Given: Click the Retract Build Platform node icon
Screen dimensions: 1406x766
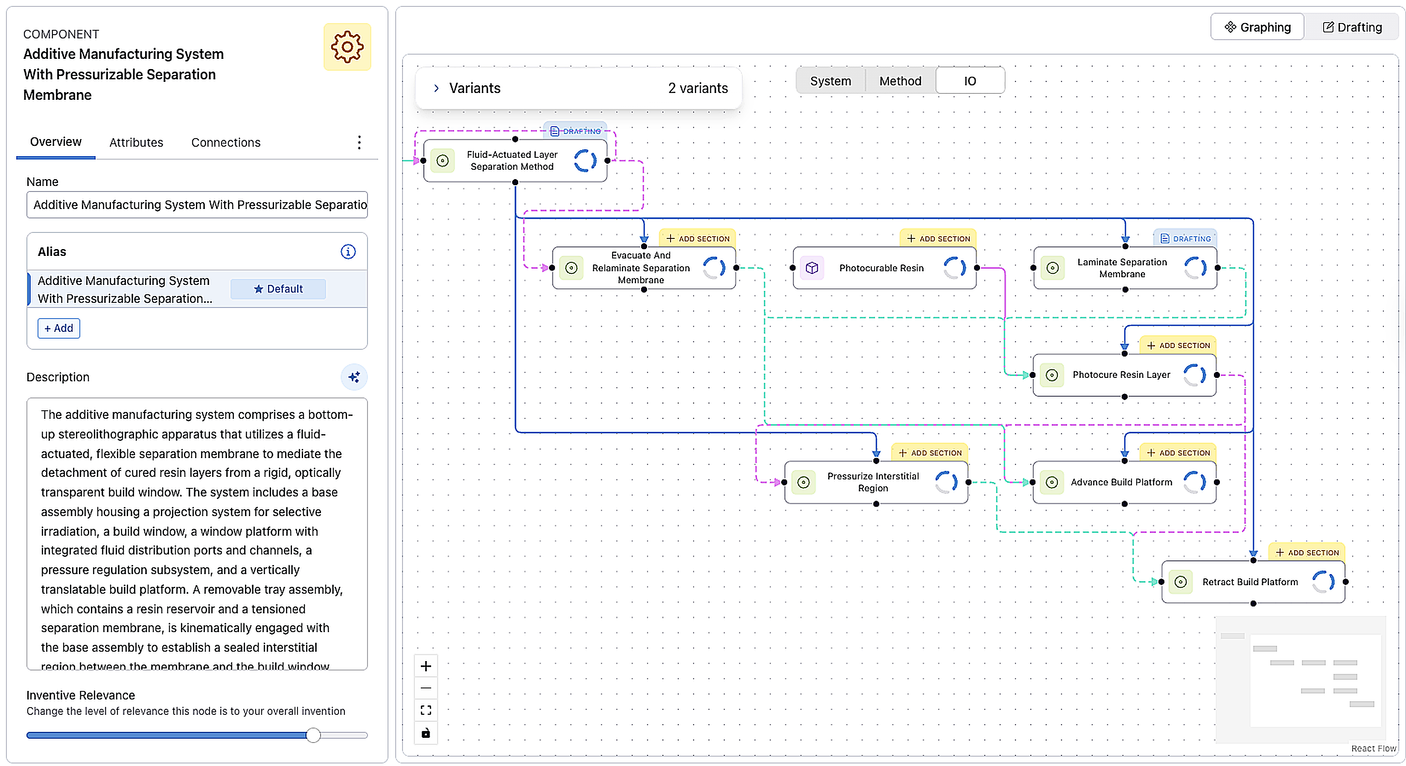Looking at the screenshot, I should tap(1181, 582).
